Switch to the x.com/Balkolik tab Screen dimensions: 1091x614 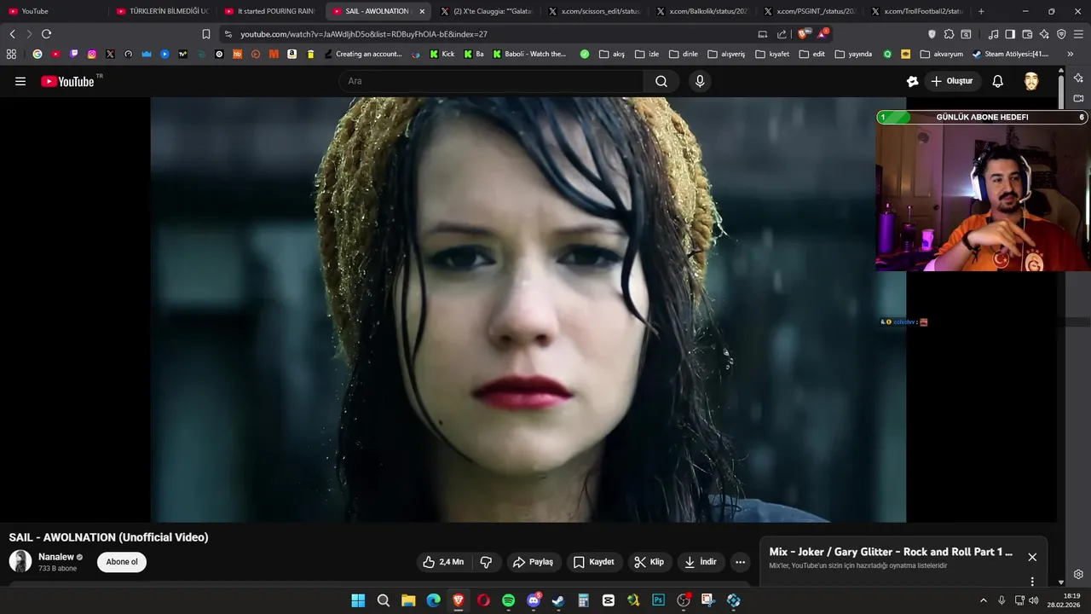point(702,11)
